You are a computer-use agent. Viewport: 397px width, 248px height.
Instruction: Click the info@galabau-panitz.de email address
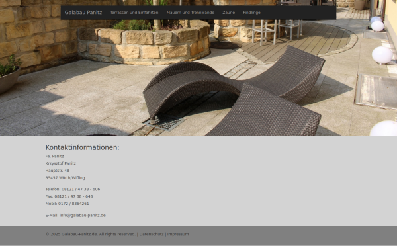(x=83, y=216)
